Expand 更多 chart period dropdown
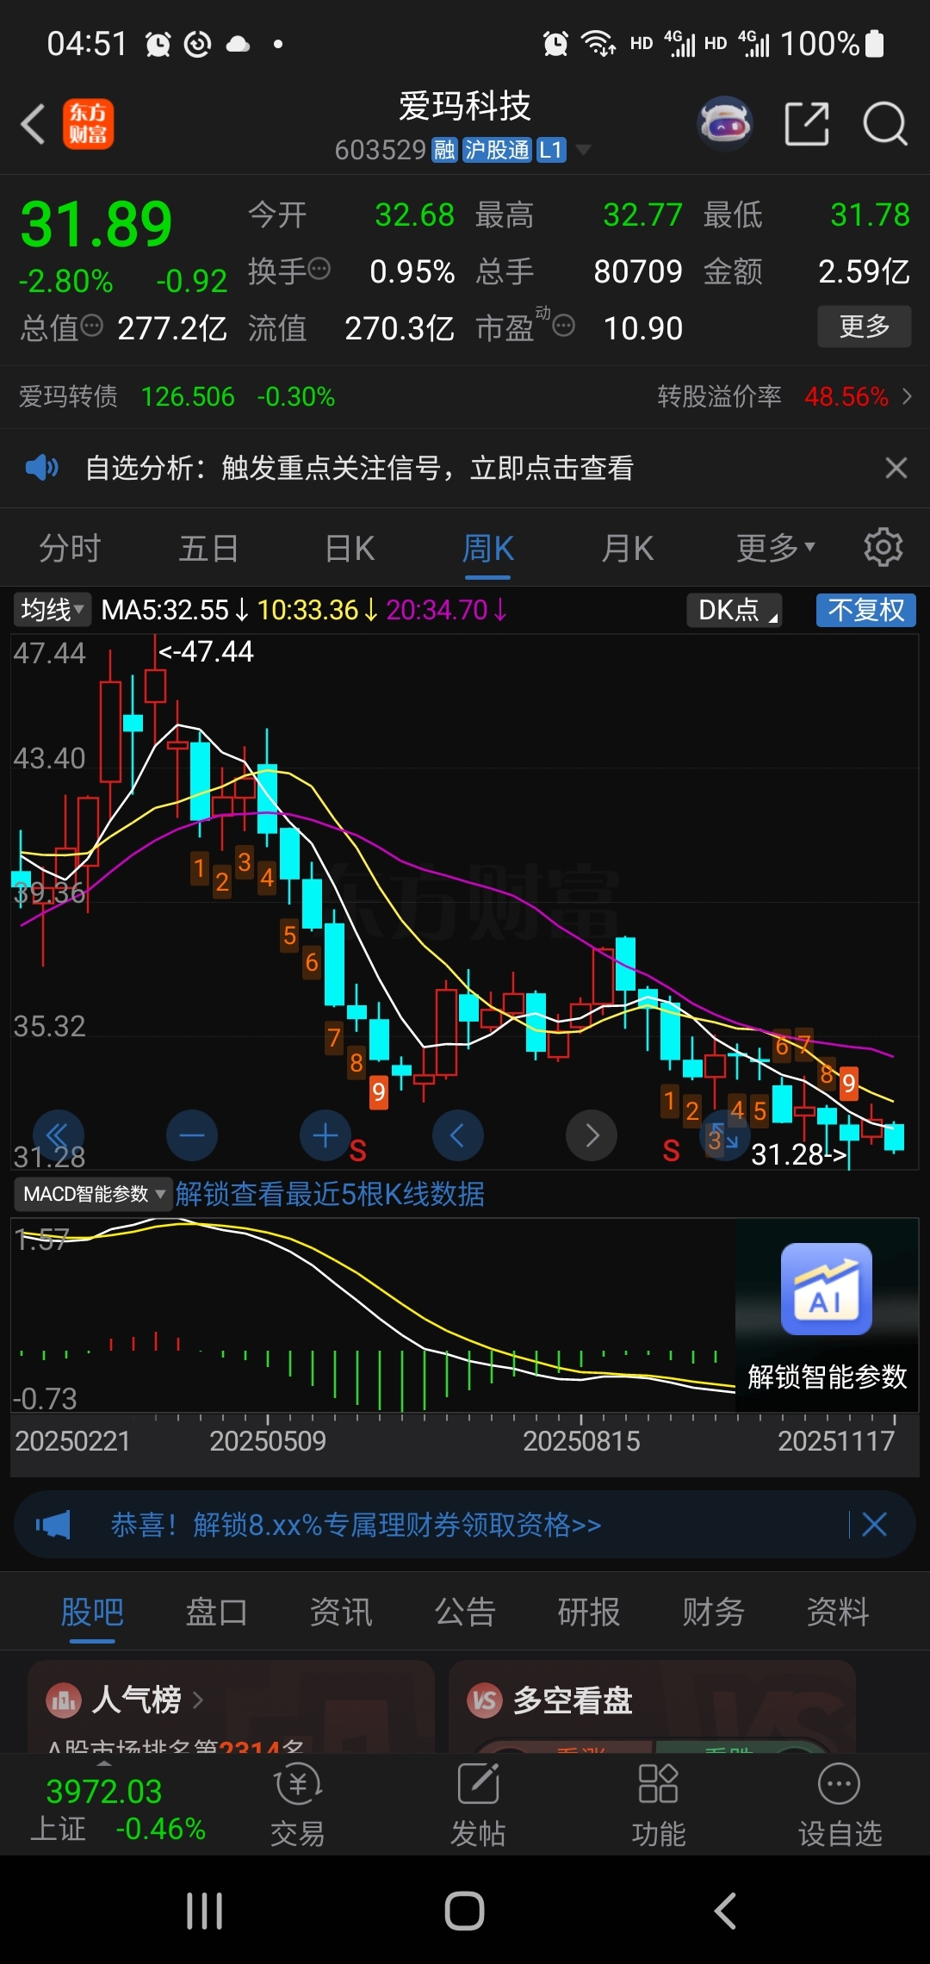930x1964 pixels. click(775, 548)
